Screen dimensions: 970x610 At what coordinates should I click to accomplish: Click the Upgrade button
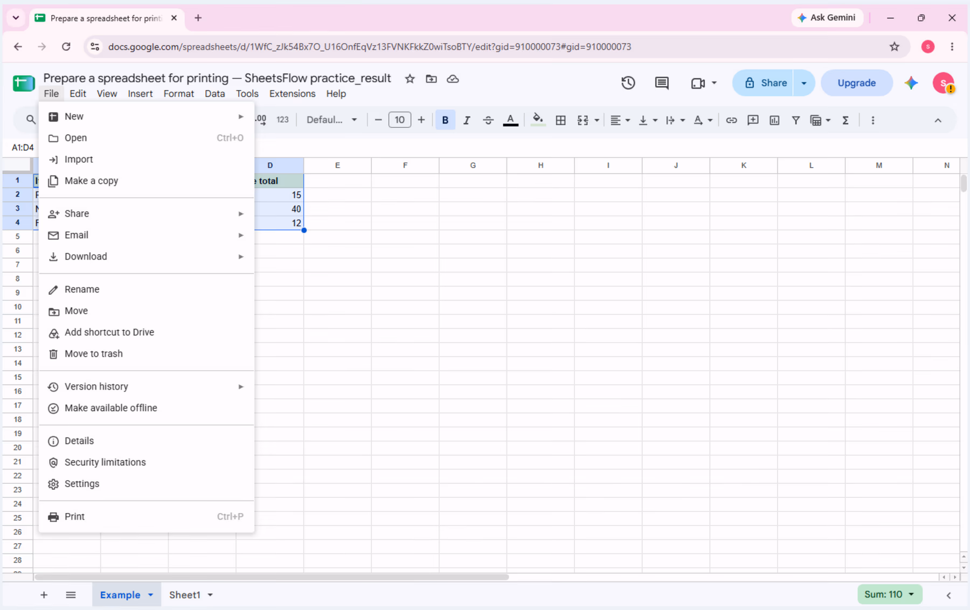[x=856, y=83]
